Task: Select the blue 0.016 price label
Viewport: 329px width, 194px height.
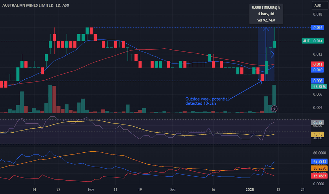Action: [x=317, y=28]
